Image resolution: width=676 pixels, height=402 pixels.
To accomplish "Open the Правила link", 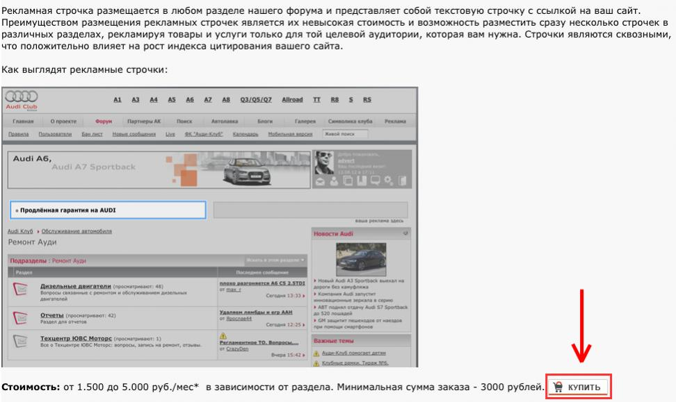I will 19,134.
